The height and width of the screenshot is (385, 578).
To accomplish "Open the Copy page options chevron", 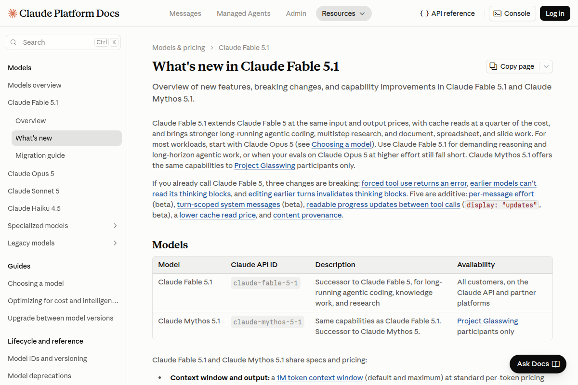I will click(546, 66).
